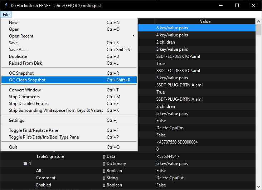Viewport: 262px width, 190px height.
Task: Choose Duplicate menu entry
Action: (x=69, y=56)
